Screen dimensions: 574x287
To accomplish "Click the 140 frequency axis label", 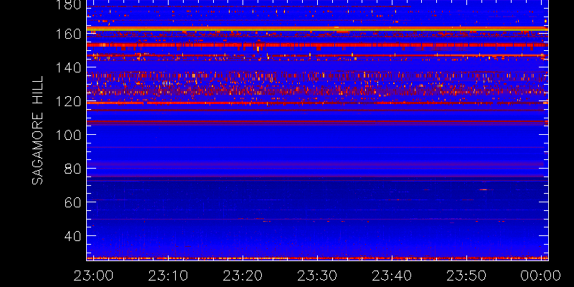I will (x=69, y=67).
